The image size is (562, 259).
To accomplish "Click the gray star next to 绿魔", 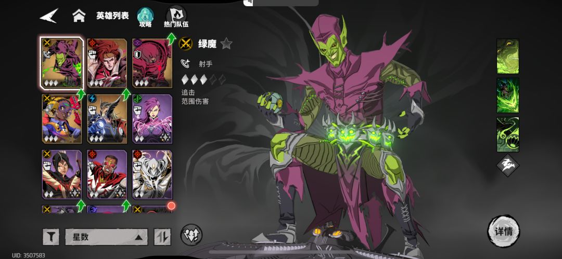I will 226,44.
